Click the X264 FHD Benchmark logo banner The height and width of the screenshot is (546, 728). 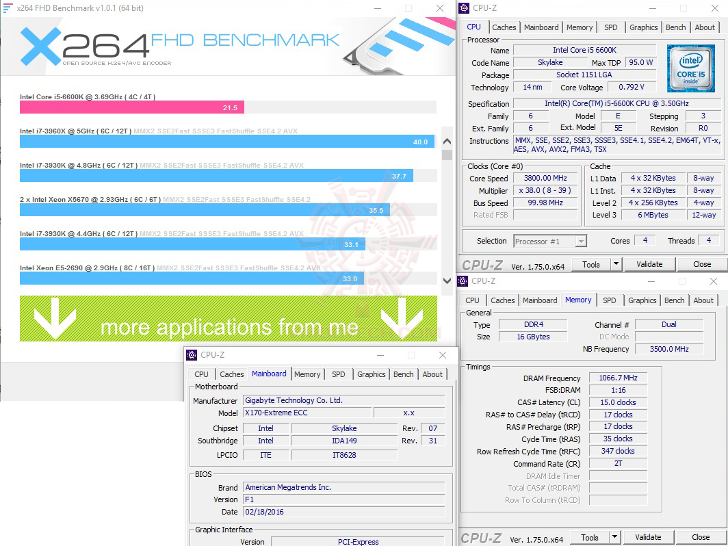[x=227, y=47]
